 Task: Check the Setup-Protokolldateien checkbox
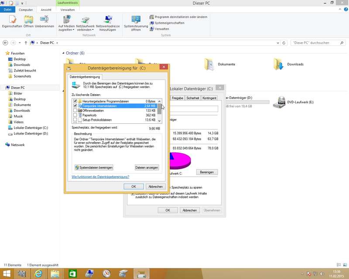tap(75, 120)
